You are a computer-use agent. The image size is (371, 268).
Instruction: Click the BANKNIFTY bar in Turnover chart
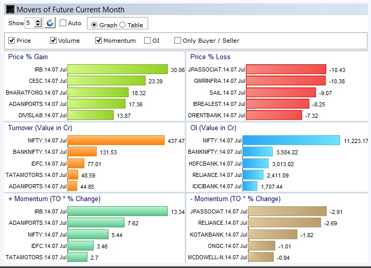[82, 152]
